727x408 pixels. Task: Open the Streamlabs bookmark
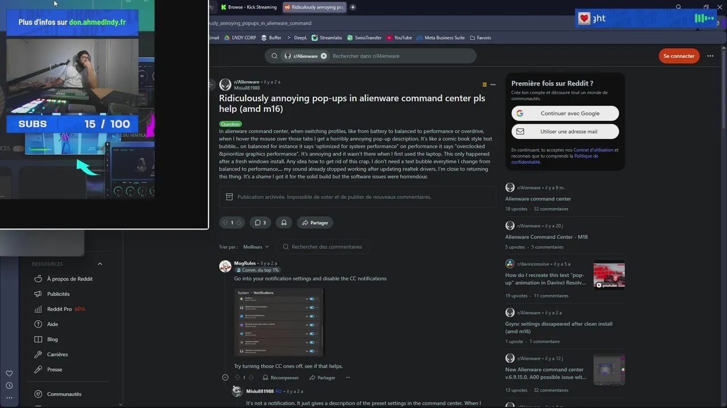(327, 38)
